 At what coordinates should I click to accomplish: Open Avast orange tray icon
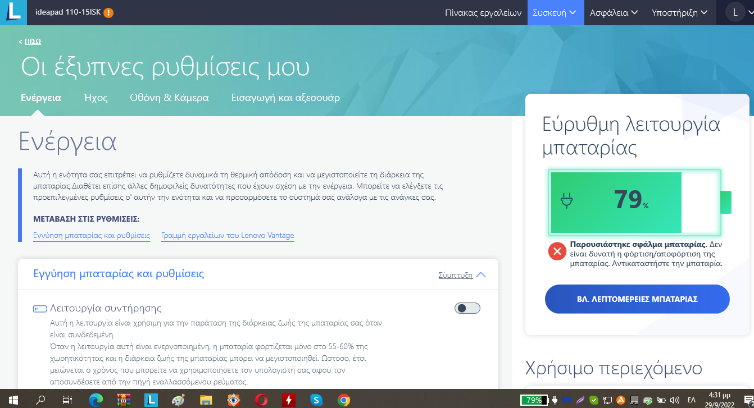tap(621, 400)
